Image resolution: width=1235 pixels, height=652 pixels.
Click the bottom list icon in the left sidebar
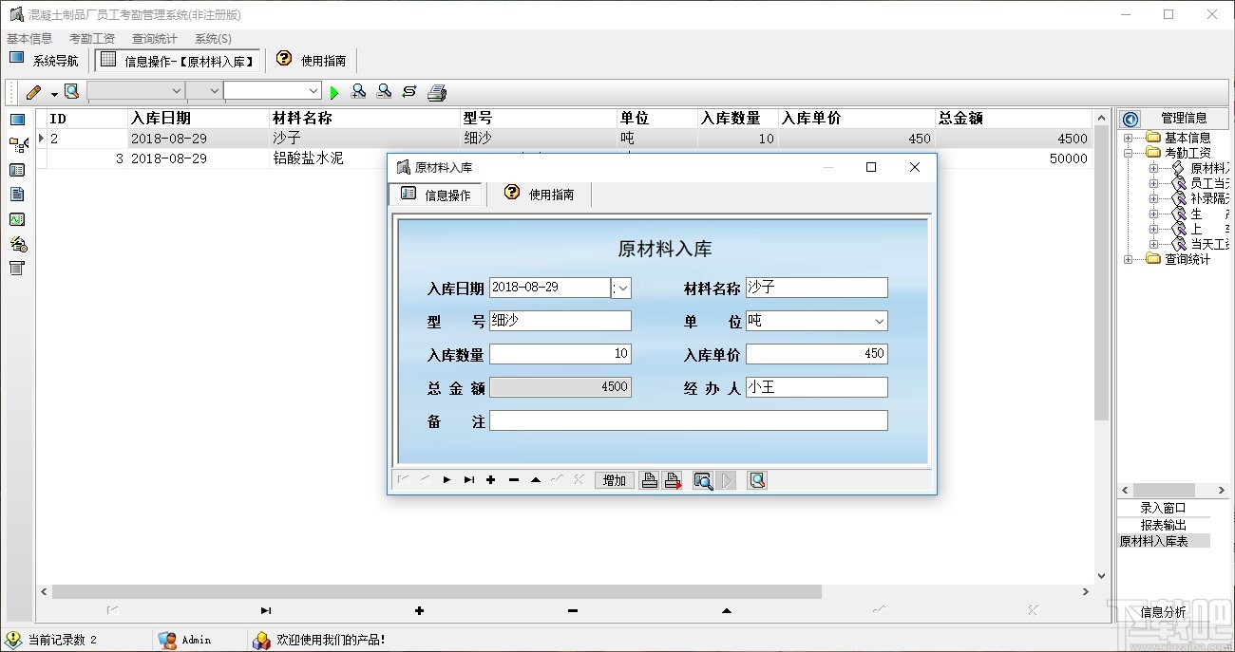click(x=17, y=269)
